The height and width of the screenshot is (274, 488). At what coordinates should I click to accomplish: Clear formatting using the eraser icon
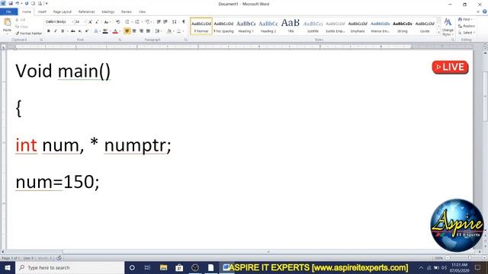118,22
